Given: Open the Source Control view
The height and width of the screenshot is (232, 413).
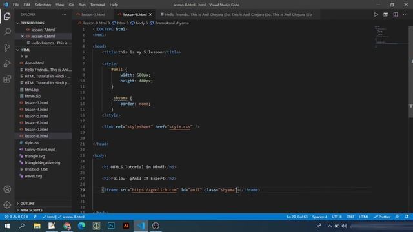Looking at the screenshot, I should (7, 48).
